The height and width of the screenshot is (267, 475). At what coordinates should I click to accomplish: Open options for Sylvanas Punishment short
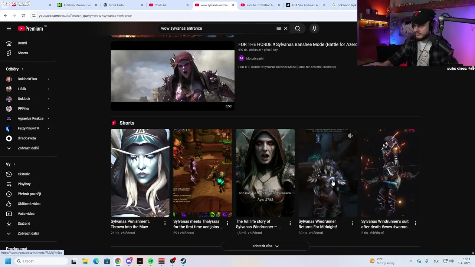point(165,223)
